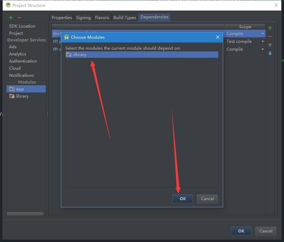Click the red minus to remove the module
Viewport: 284px width, 242px height.
19,18
